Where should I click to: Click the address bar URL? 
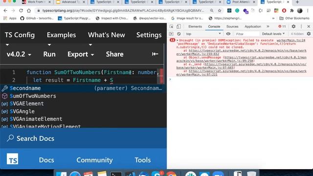123,11
